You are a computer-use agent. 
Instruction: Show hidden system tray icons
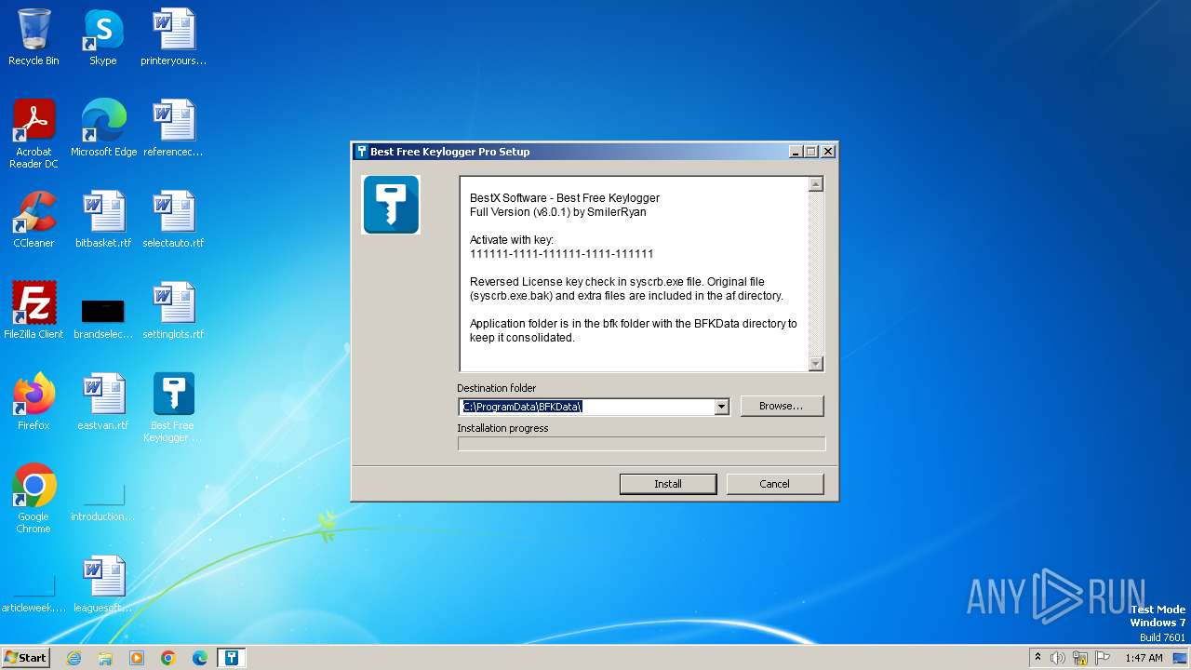[x=1037, y=658]
